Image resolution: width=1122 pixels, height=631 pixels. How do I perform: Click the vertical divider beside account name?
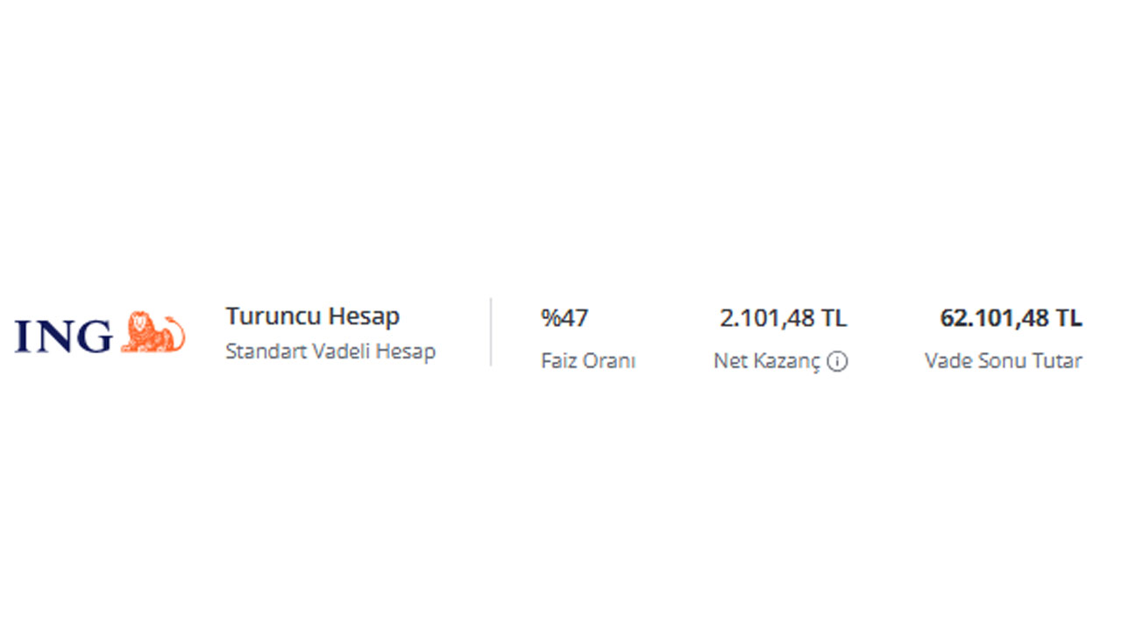(x=491, y=332)
